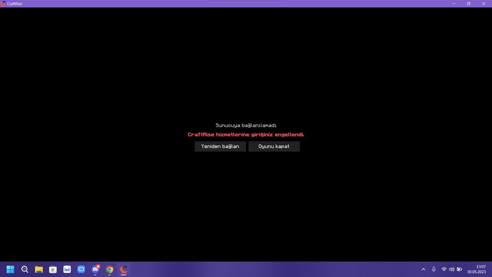Image resolution: width=492 pixels, height=277 pixels.
Task: Click the Yeniden bağlan button
Action: [220, 146]
